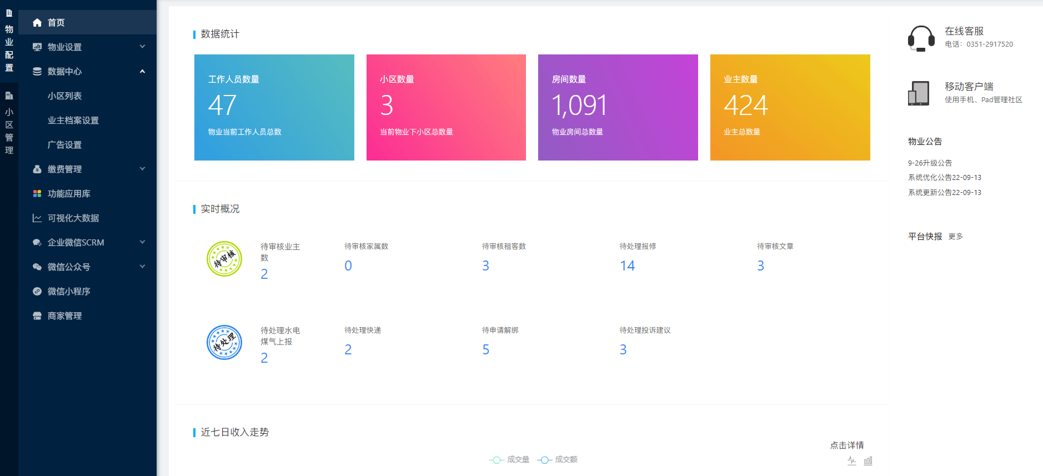Click the 移动客户端 device icon
1043x476 pixels.
point(919,93)
